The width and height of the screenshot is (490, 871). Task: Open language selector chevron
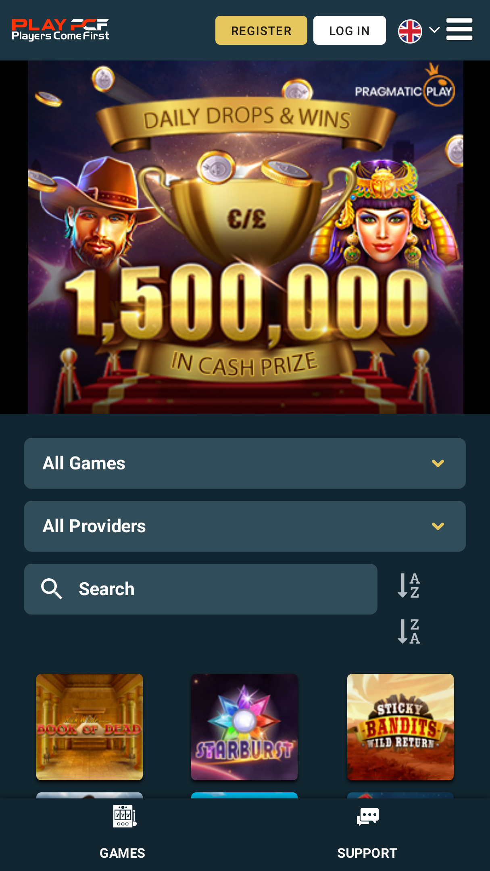(x=434, y=30)
